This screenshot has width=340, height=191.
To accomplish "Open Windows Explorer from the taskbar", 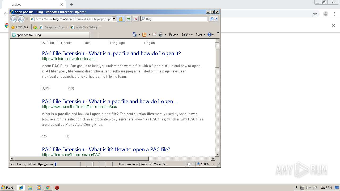I will click(x=30, y=188).
